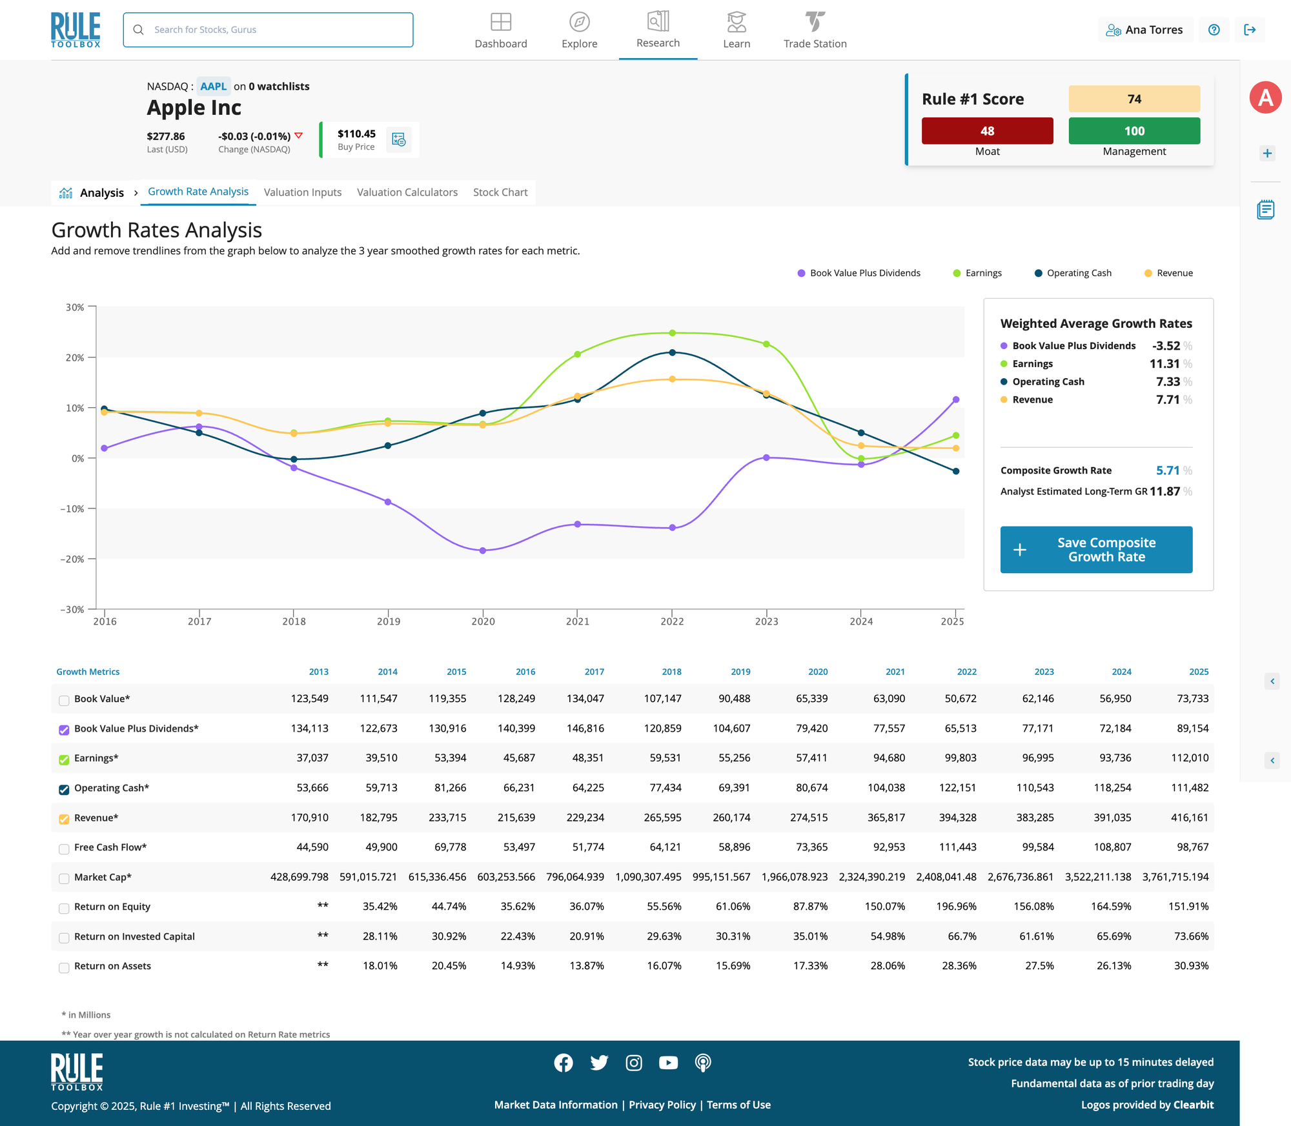Click the Composite Growth Rate 5.71 value
The height and width of the screenshot is (1126, 1291).
pyautogui.click(x=1168, y=470)
